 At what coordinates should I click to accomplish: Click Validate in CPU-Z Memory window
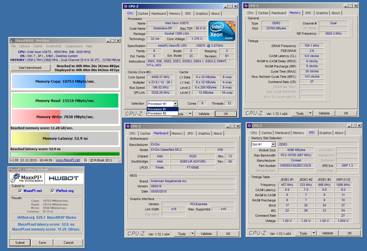pyautogui.click(x=324, y=113)
